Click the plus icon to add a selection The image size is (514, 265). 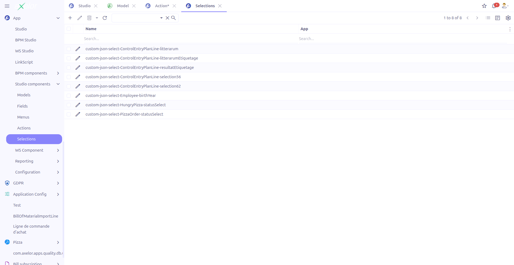coord(70,18)
